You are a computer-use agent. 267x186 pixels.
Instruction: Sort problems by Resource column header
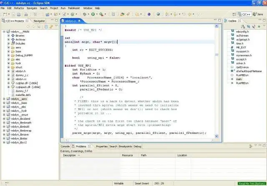[x=130, y=156]
